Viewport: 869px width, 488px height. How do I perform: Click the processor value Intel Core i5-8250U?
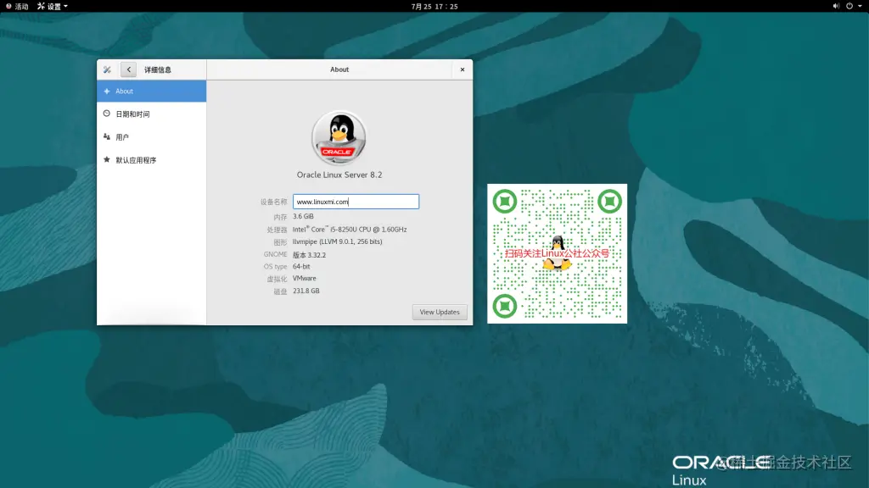coord(350,229)
